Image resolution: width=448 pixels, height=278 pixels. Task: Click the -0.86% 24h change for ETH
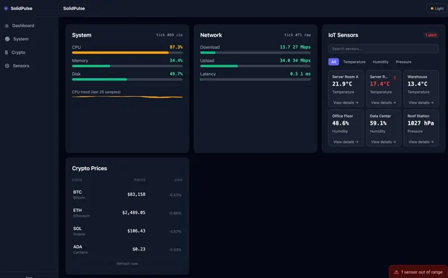tap(175, 214)
